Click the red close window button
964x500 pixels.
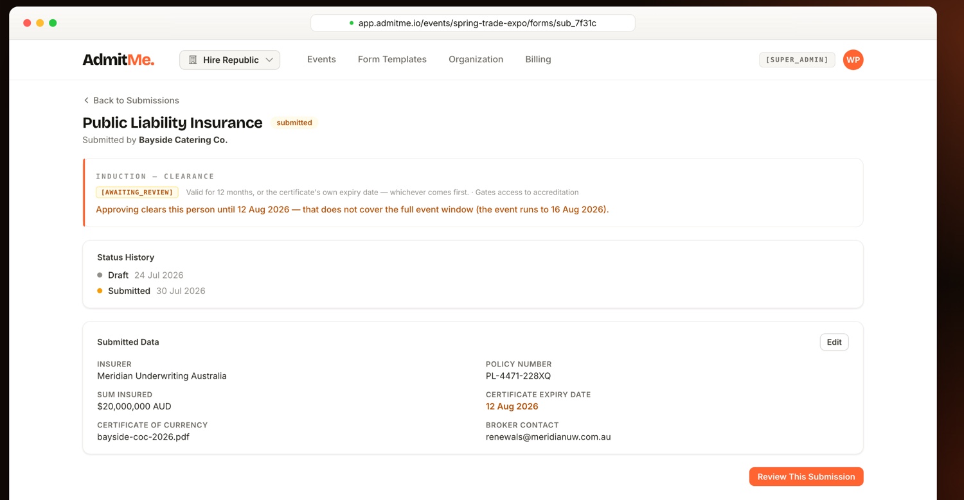click(x=27, y=23)
